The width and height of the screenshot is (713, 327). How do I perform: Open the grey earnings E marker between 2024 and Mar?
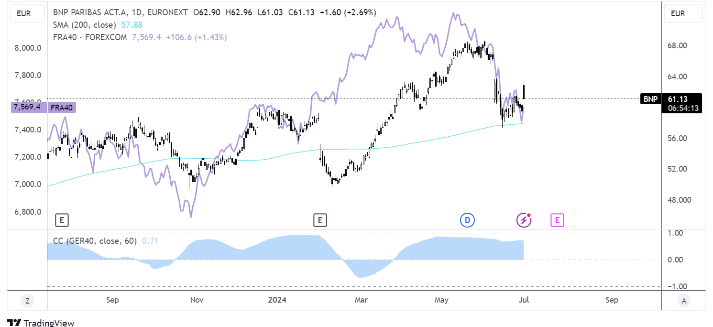[x=320, y=220]
